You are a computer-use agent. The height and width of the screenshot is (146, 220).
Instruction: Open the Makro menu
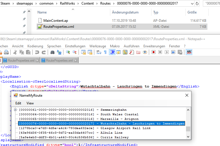[115, 46]
